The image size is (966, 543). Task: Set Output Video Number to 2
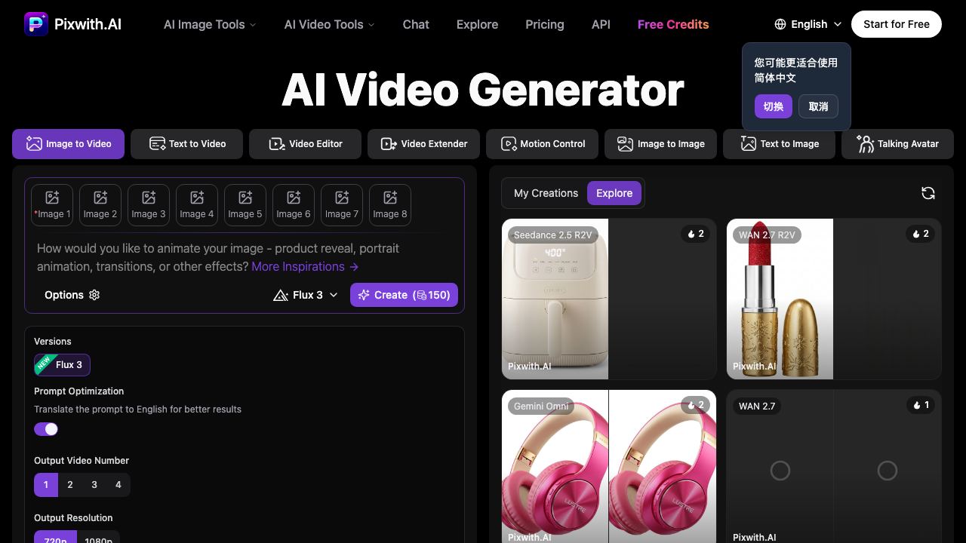tap(70, 485)
